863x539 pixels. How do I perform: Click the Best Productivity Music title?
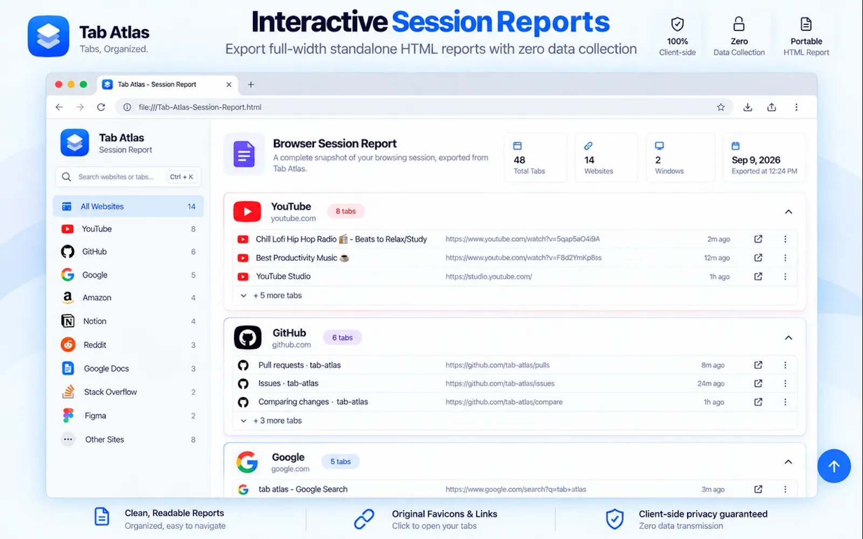(303, 258)
